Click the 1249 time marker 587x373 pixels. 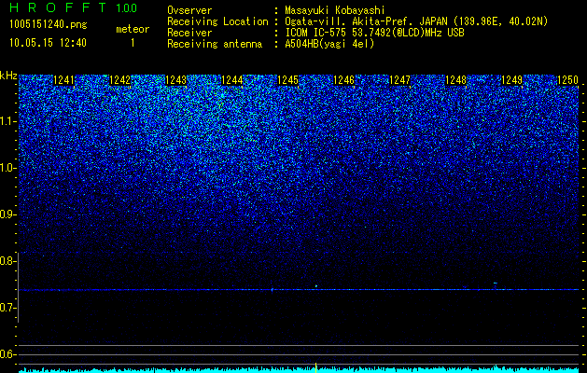coord(511,80)
